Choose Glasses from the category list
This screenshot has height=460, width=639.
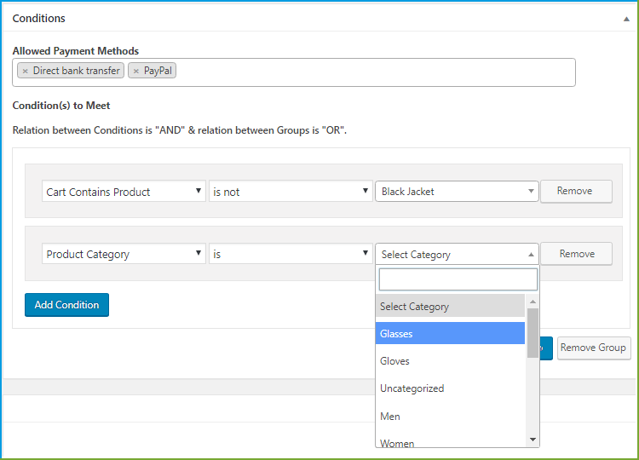[450, 333]
